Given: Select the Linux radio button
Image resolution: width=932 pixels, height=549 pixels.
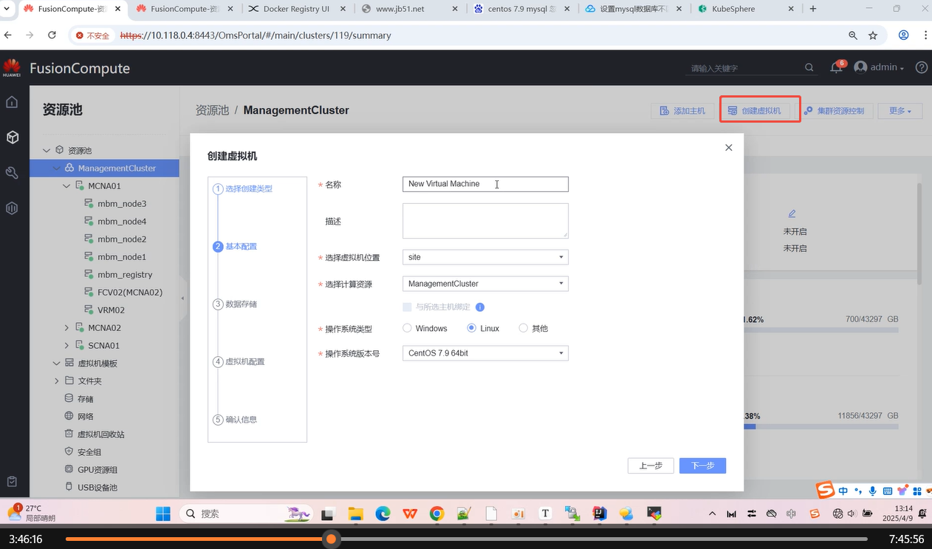Looking at the screenshot, I should tap(472, 328).
